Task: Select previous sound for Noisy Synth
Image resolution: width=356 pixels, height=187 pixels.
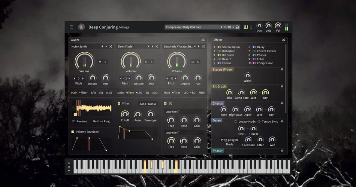Action: [x=102, y=46]
